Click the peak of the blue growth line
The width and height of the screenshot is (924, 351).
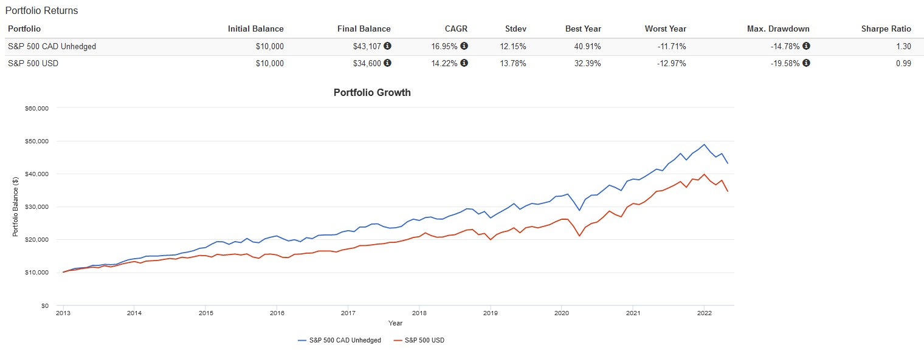[x=704, y=145]
